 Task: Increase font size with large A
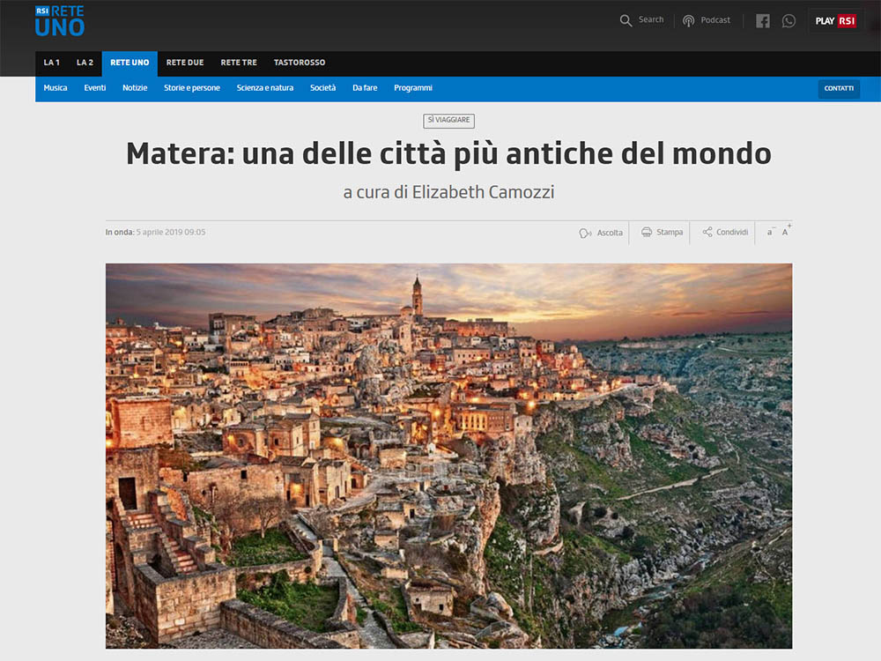[786, 231]
